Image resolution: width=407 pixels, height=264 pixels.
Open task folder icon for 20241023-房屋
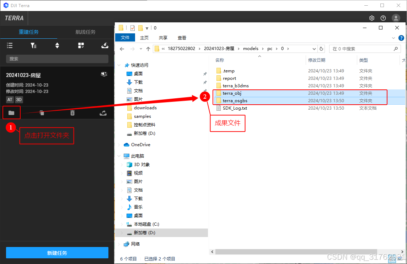tap(11, 113)
